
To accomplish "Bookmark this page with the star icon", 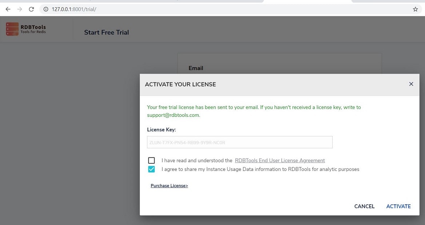I will click(x=415, y=9).
